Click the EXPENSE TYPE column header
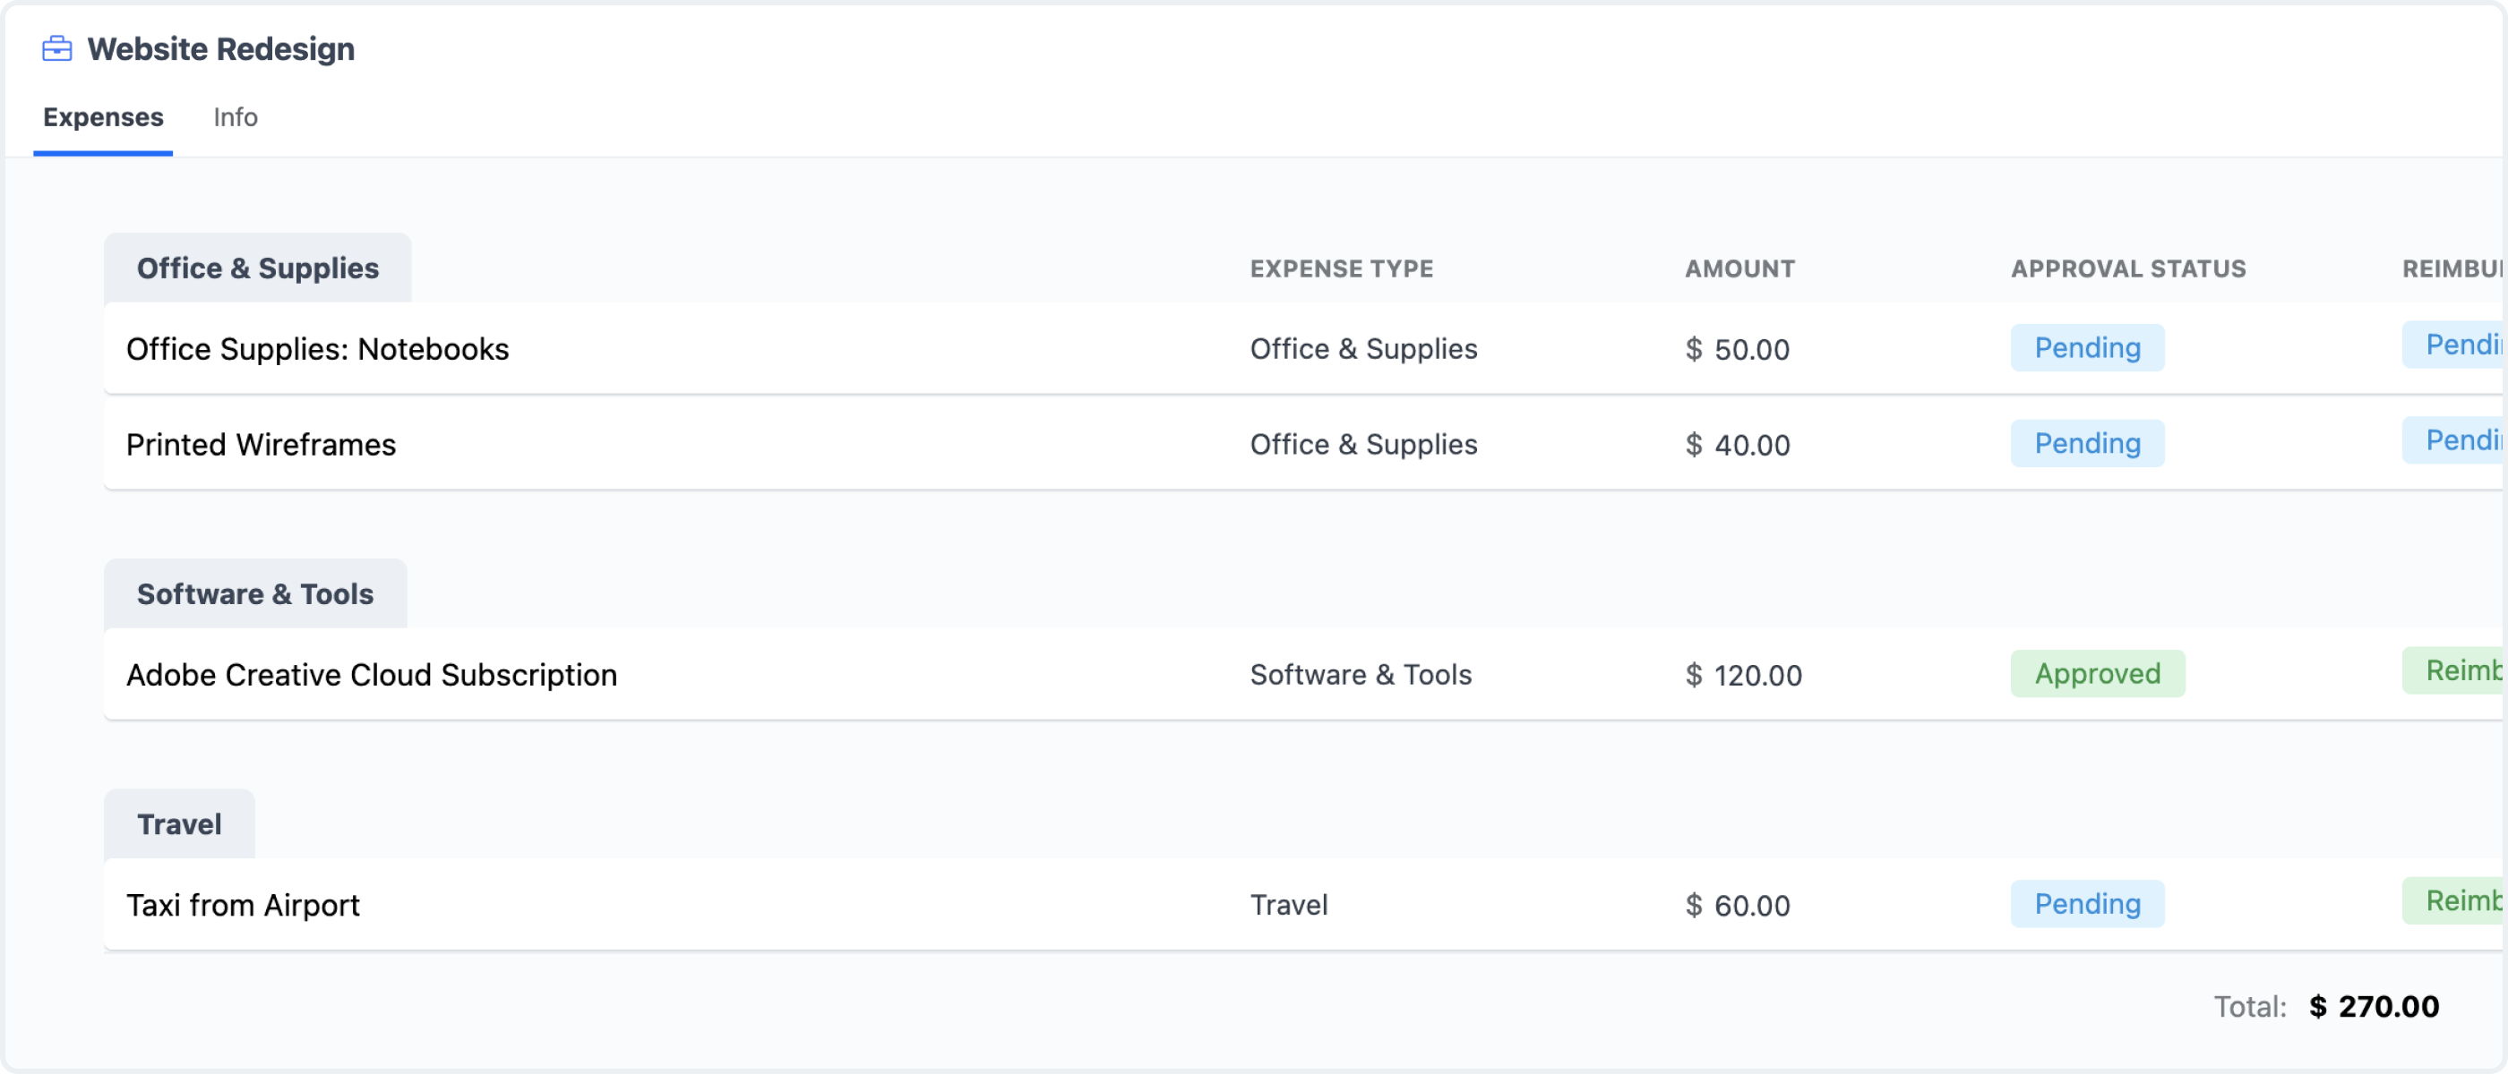 click(x=1343, y=268)
